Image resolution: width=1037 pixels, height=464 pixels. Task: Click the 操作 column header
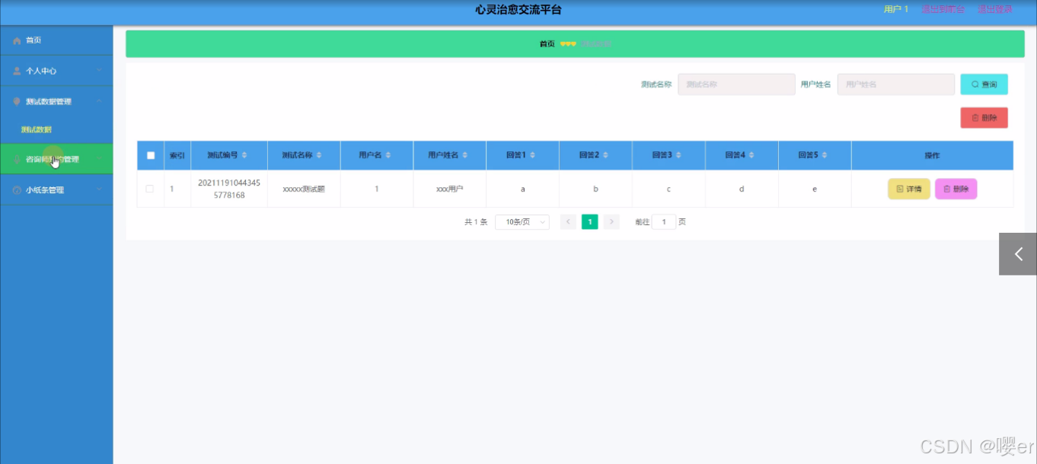(932, 155)
